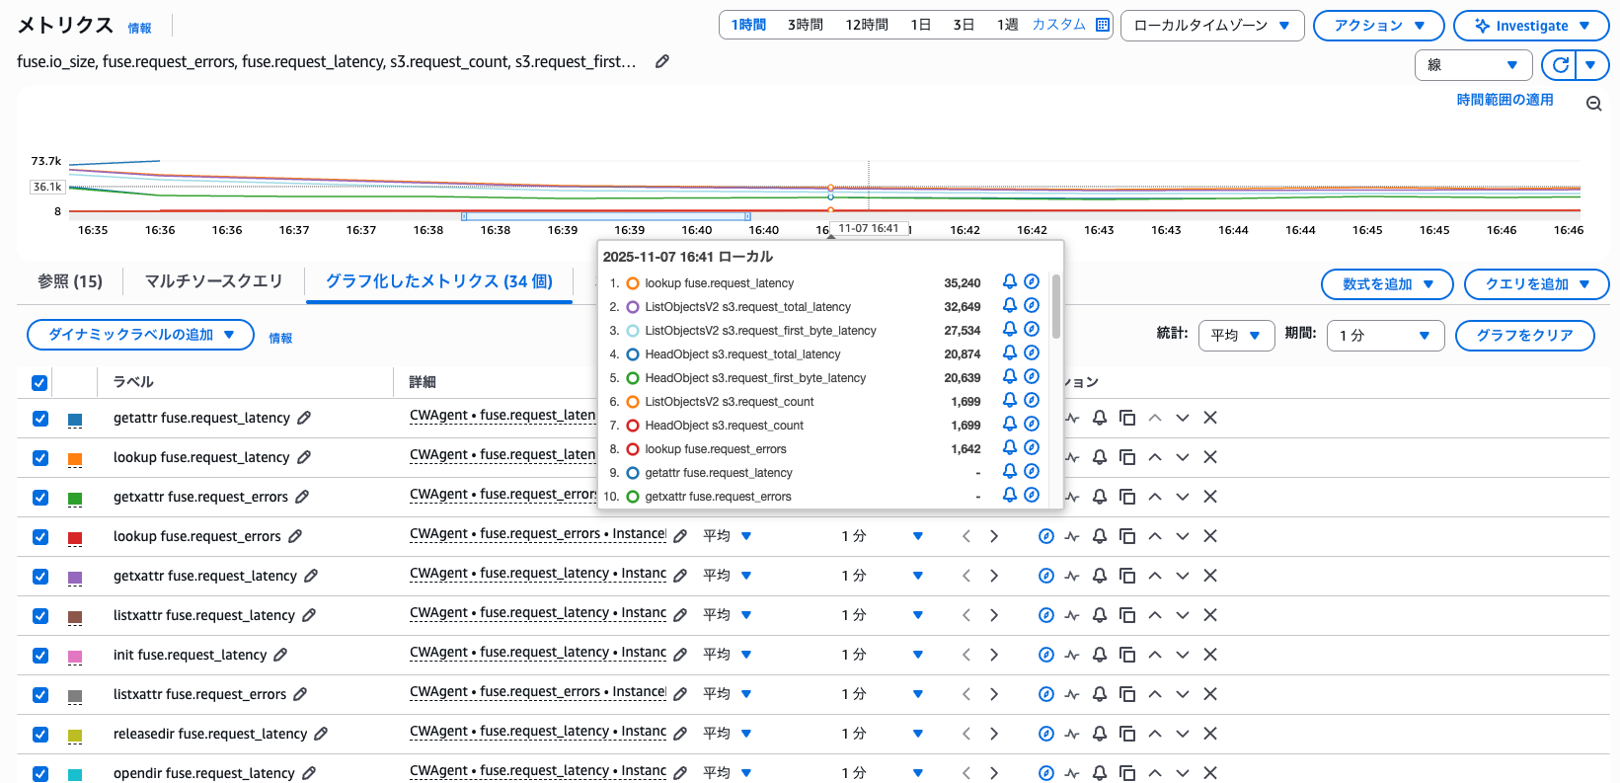Zoom the graph with magnifier icon
Image resolution: width=1620 pixels, height=783 pixels.
pos(1593,104)
